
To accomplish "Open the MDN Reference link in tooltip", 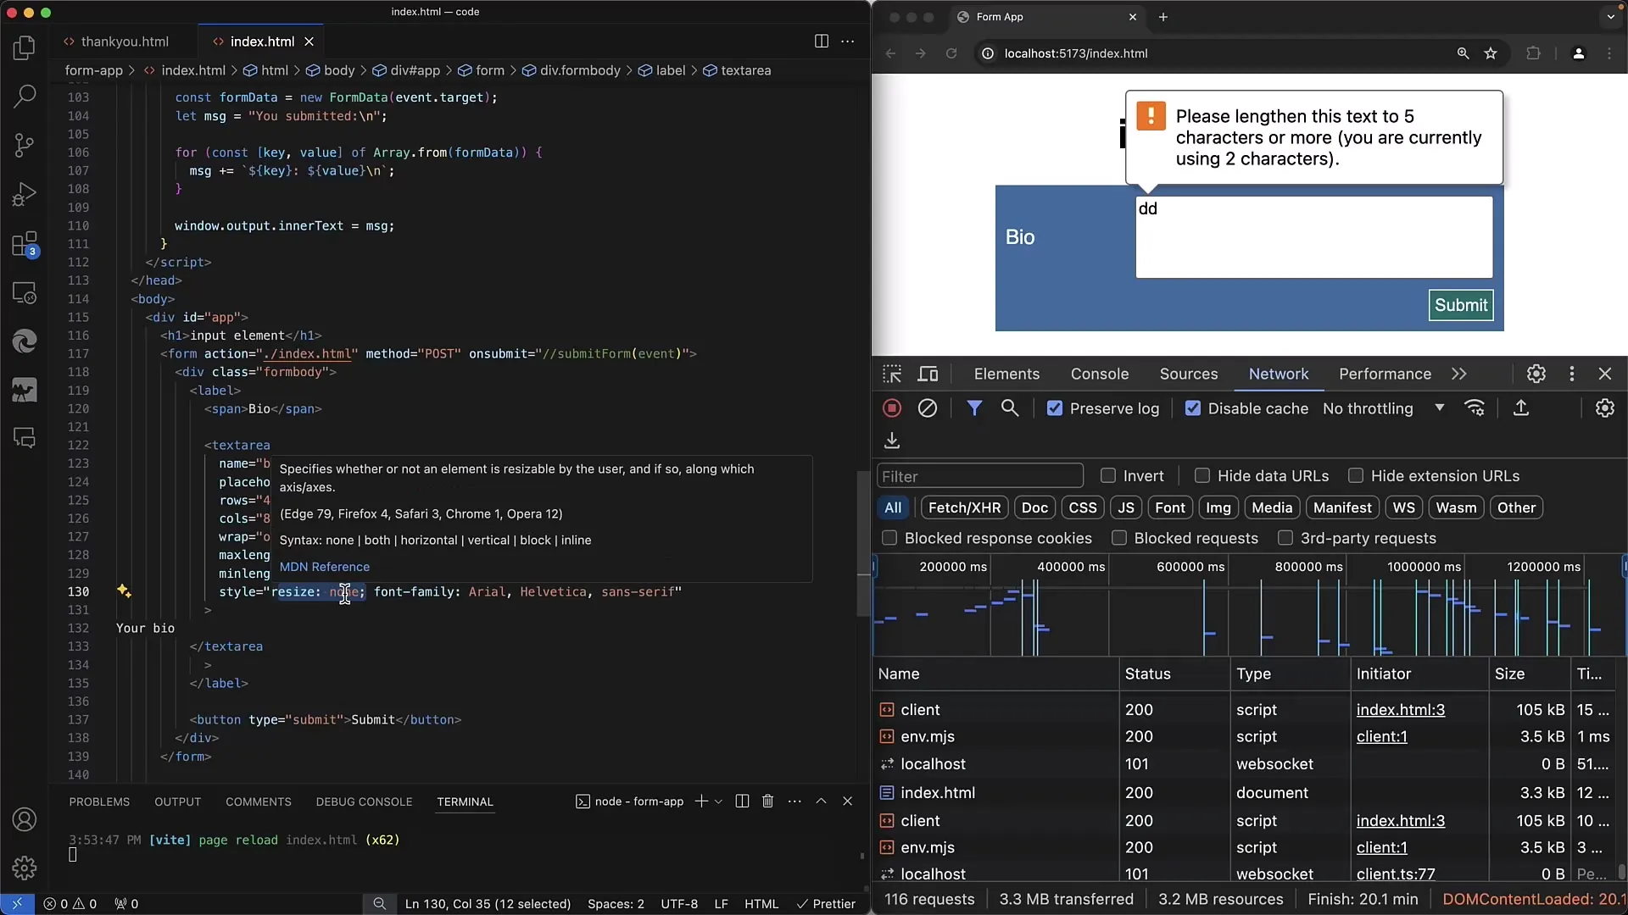I will click(x=325, y=567).
